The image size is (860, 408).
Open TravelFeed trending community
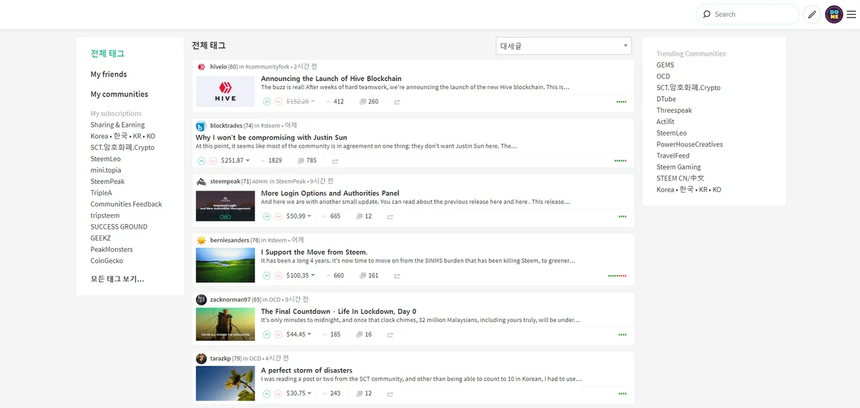673,156
